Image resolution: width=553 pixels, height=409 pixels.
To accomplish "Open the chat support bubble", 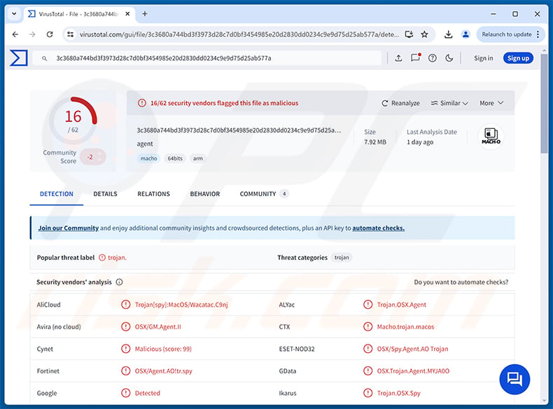I will coord(514,379).
